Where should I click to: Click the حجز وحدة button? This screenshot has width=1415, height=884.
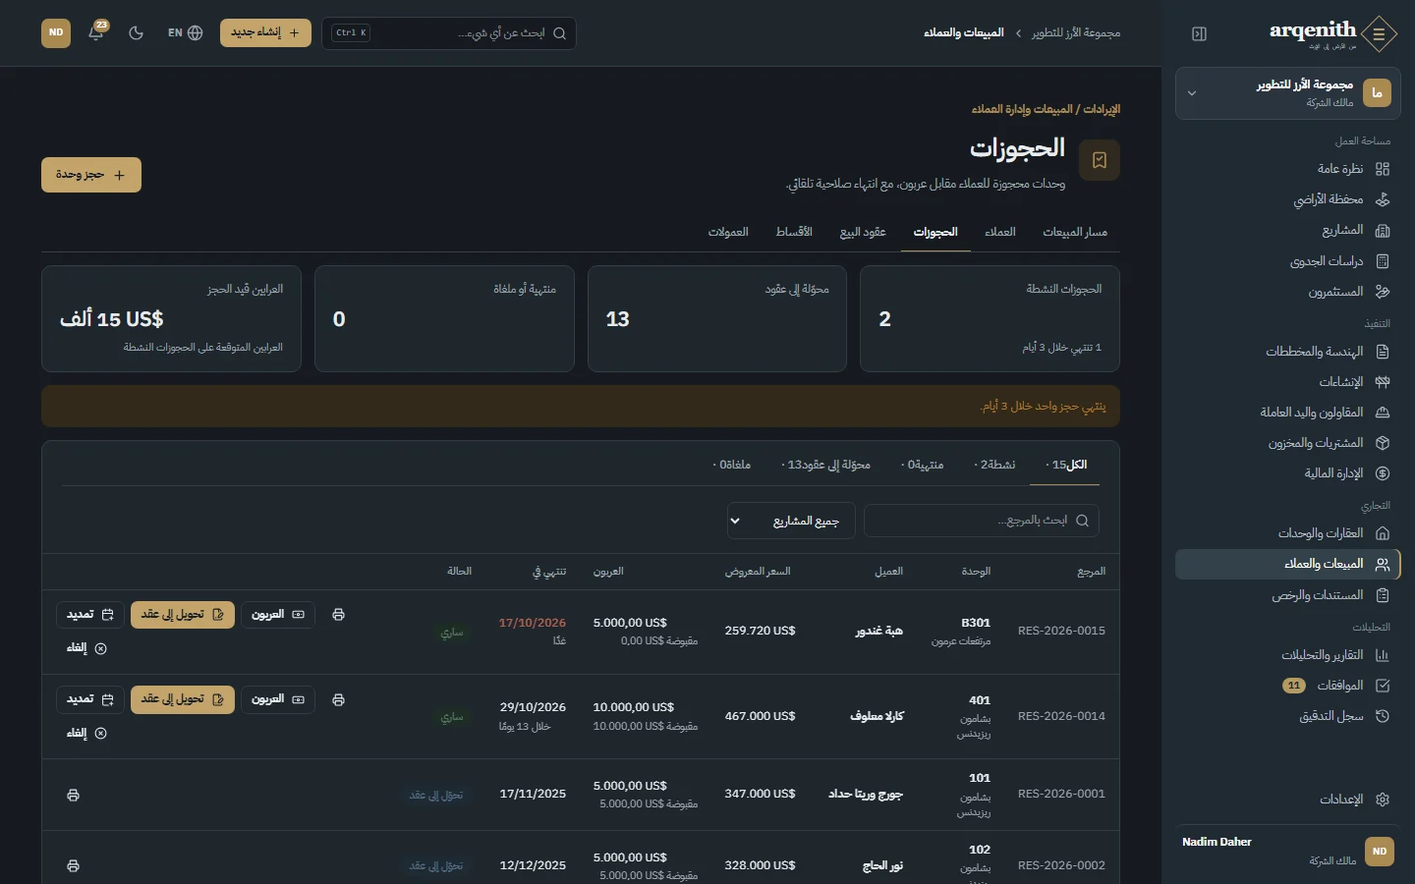91,175
